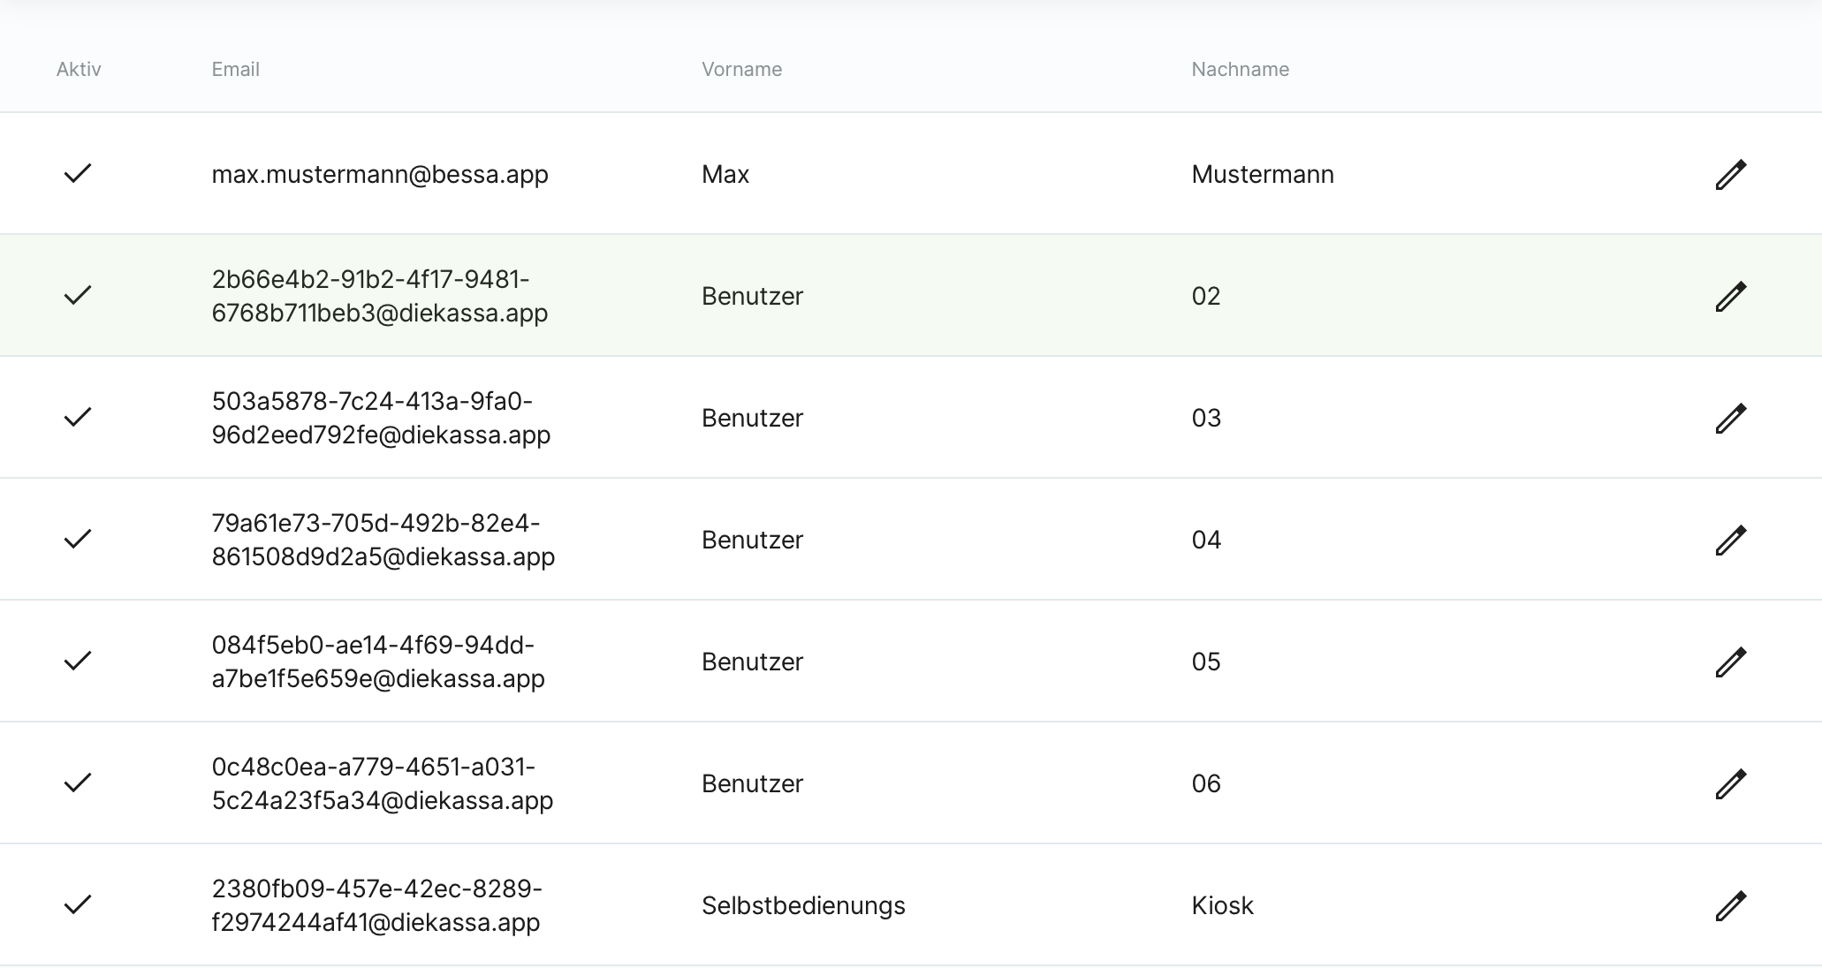Screen dimensions: 1822x968
Task: Open editor for Benutzer 03 row
Action: click(1730, 418)
